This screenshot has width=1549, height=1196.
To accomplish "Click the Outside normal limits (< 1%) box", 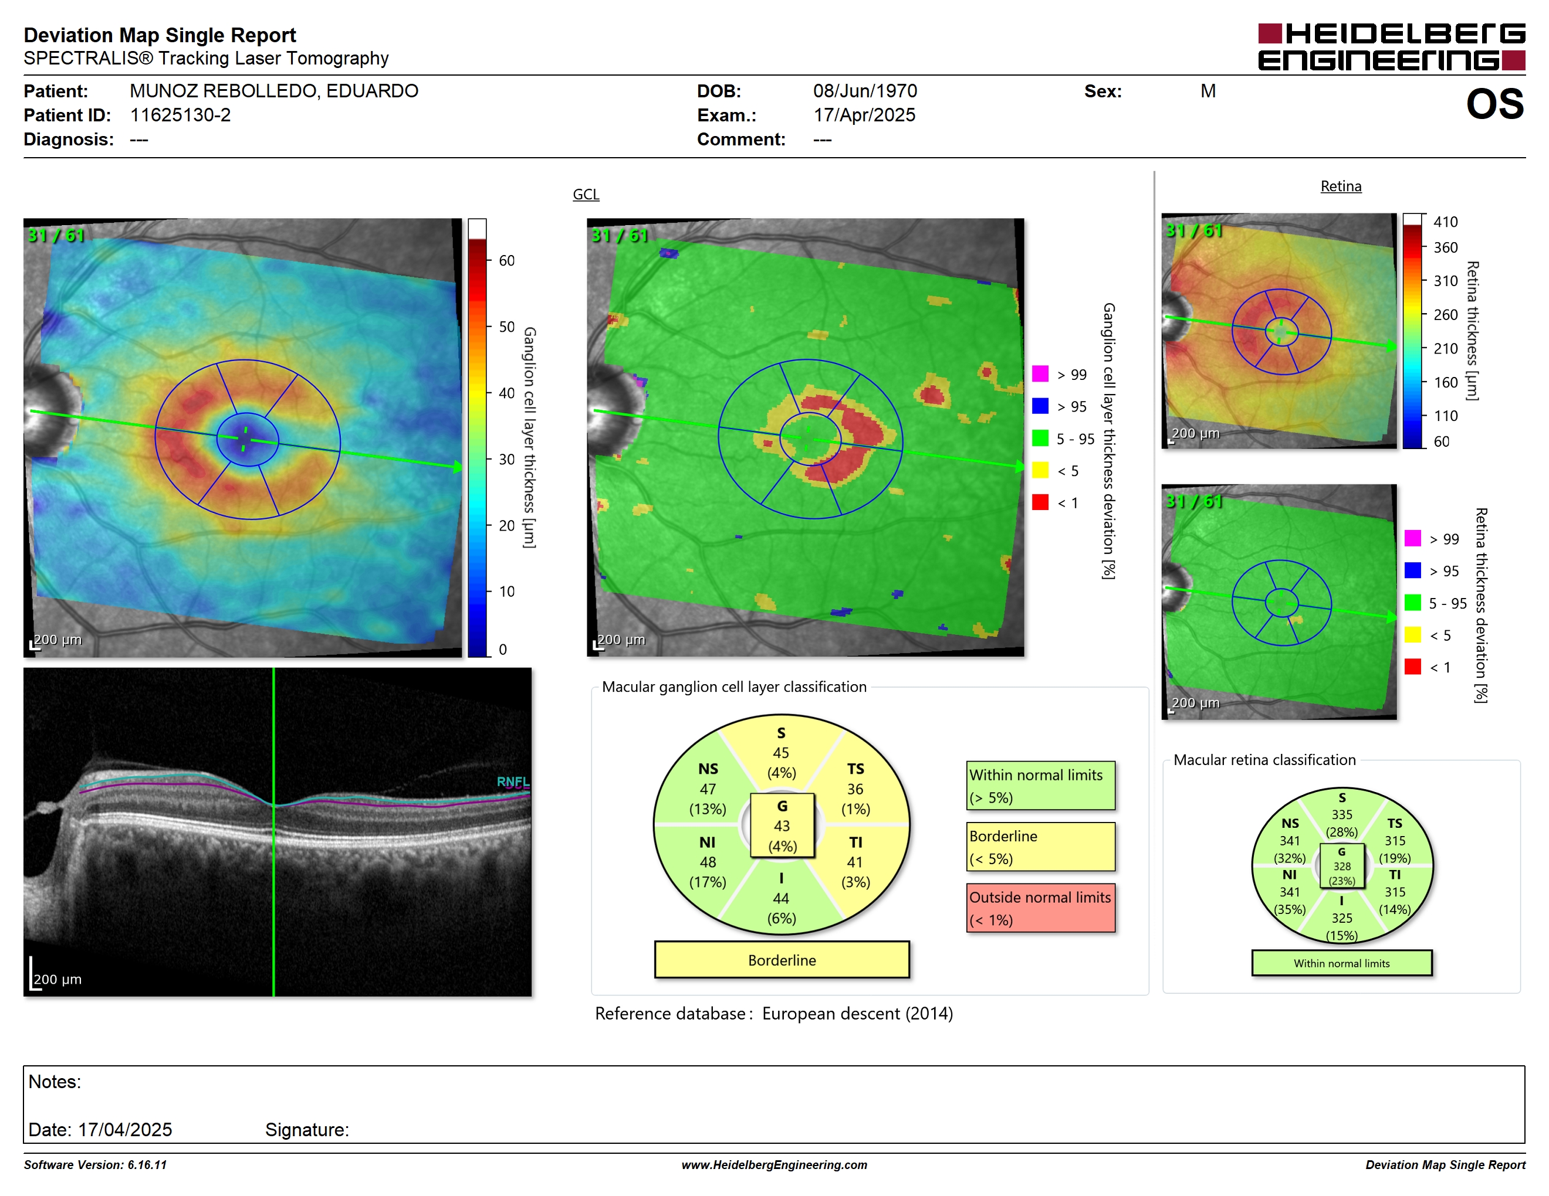I will click(x=1040, y=908).
